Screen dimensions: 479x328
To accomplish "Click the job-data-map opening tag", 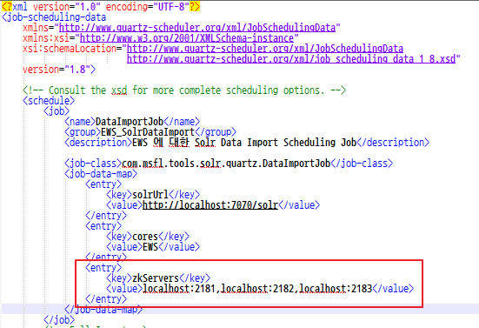I will tap(101, 174).
